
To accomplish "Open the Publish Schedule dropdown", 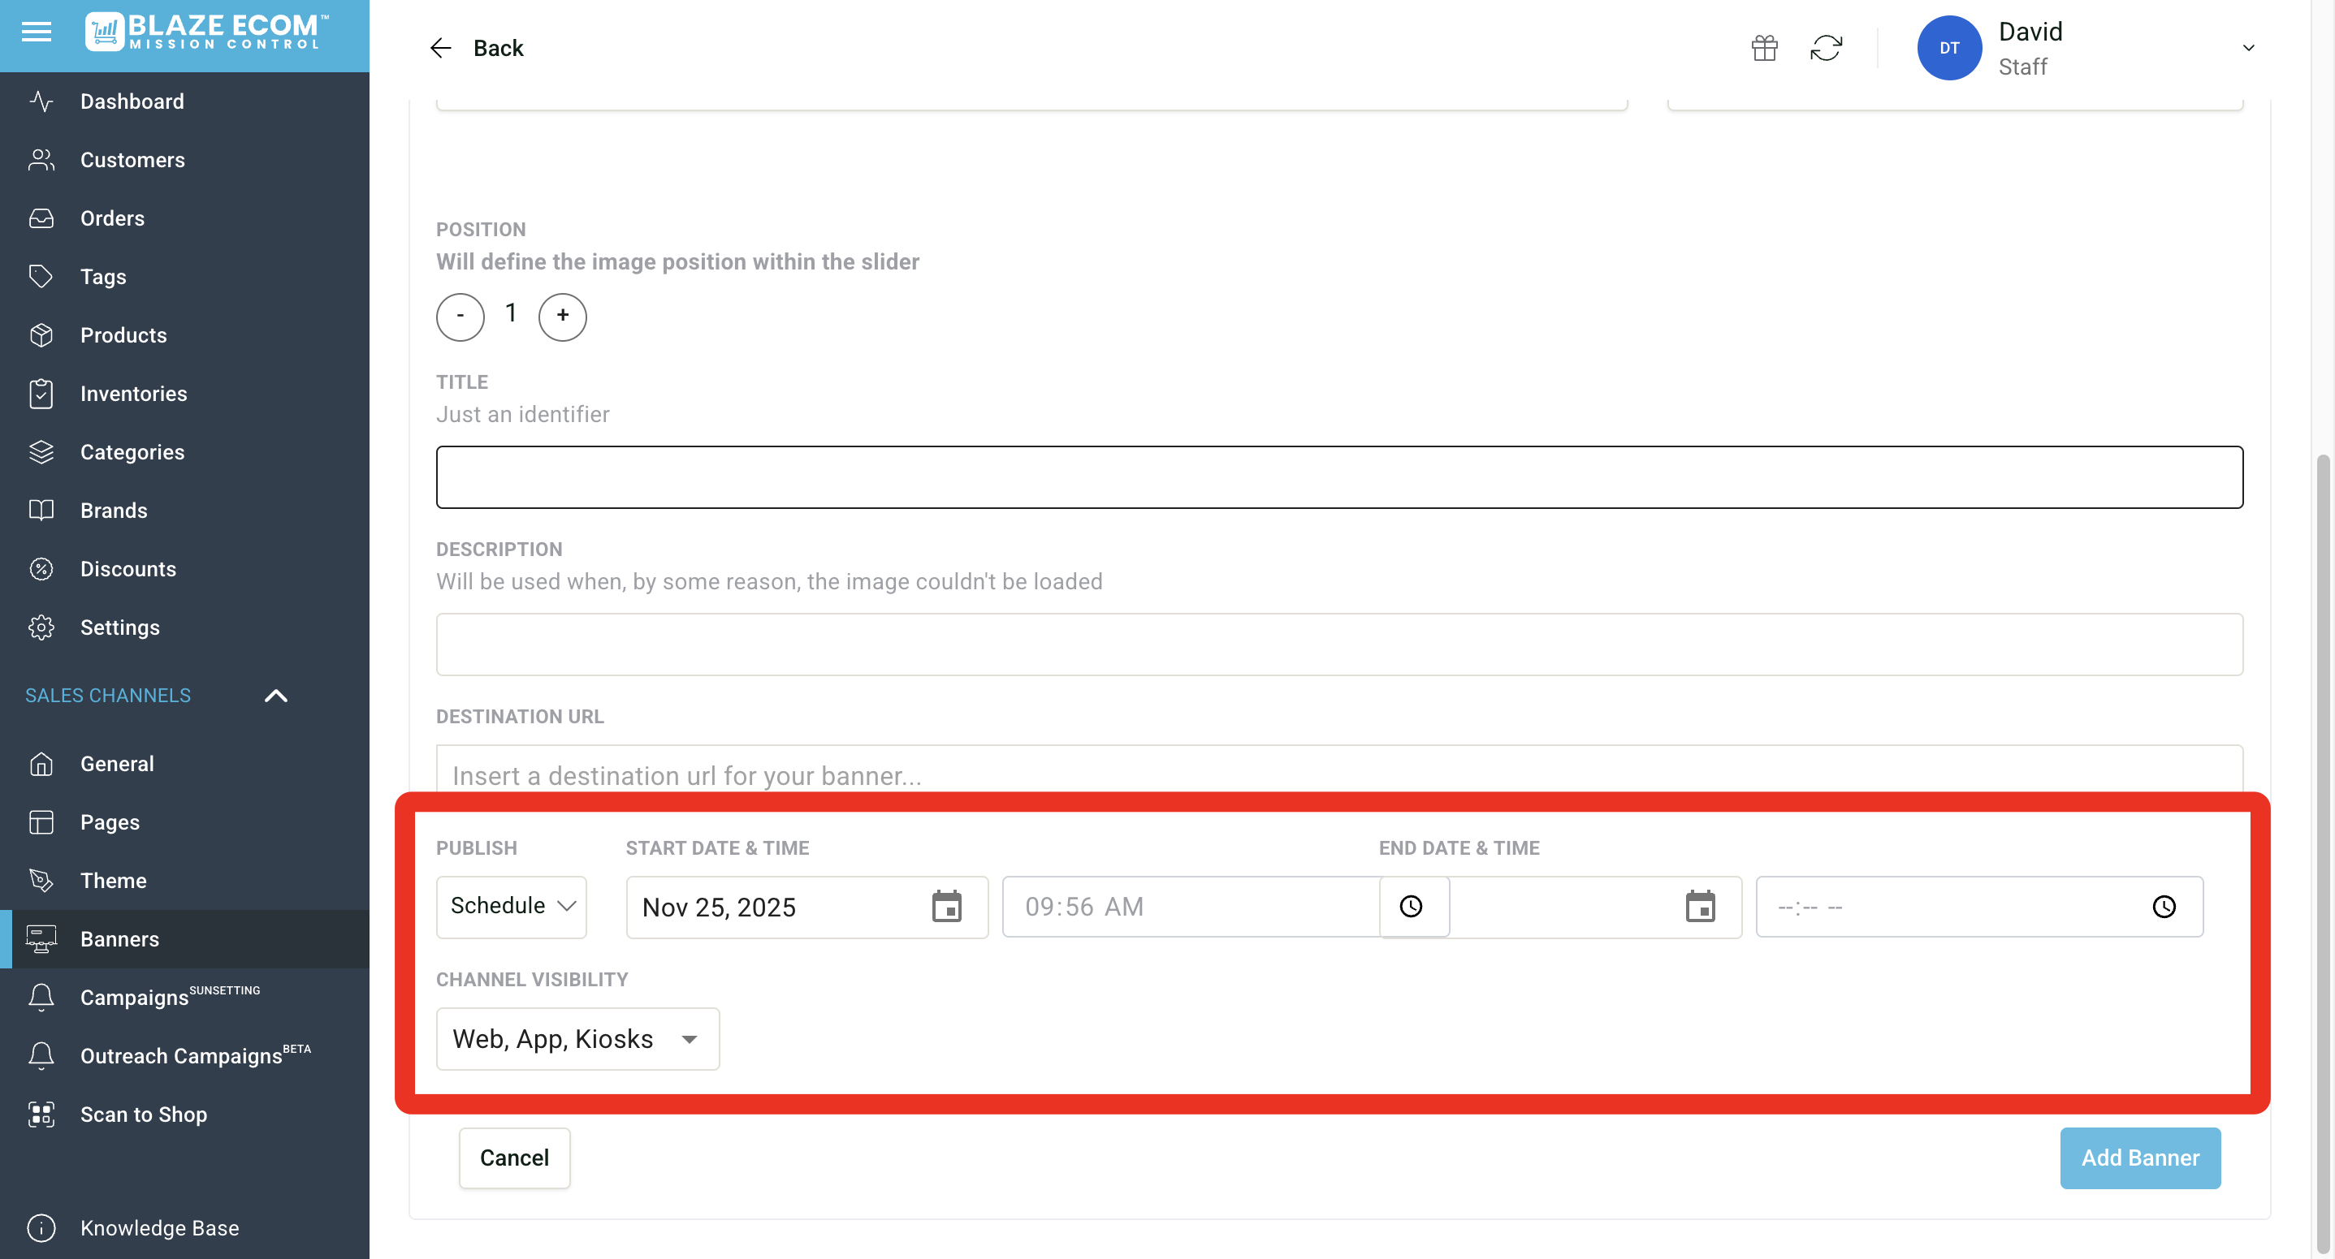I will tap(512, 907).
